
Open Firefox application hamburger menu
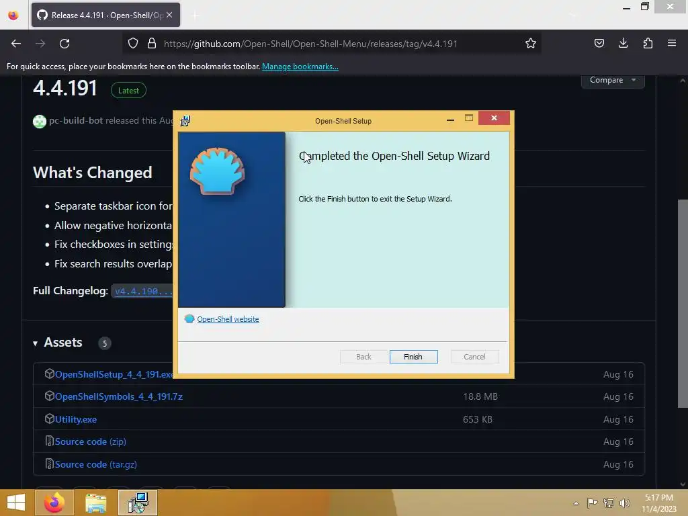672,44
